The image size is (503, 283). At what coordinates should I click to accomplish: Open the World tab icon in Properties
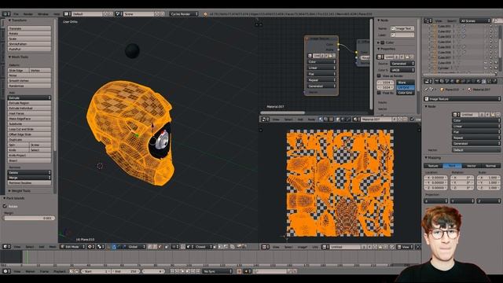pos(453,82)
